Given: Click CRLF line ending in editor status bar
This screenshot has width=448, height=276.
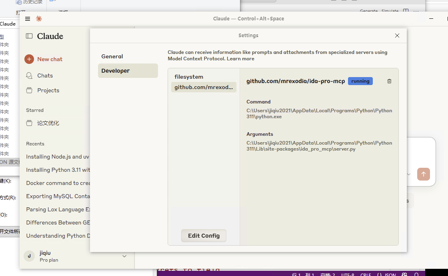Looking at the screenshot, I should point(366,274).
